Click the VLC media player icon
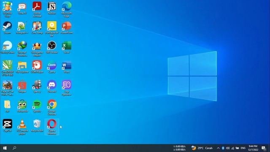 22,127
